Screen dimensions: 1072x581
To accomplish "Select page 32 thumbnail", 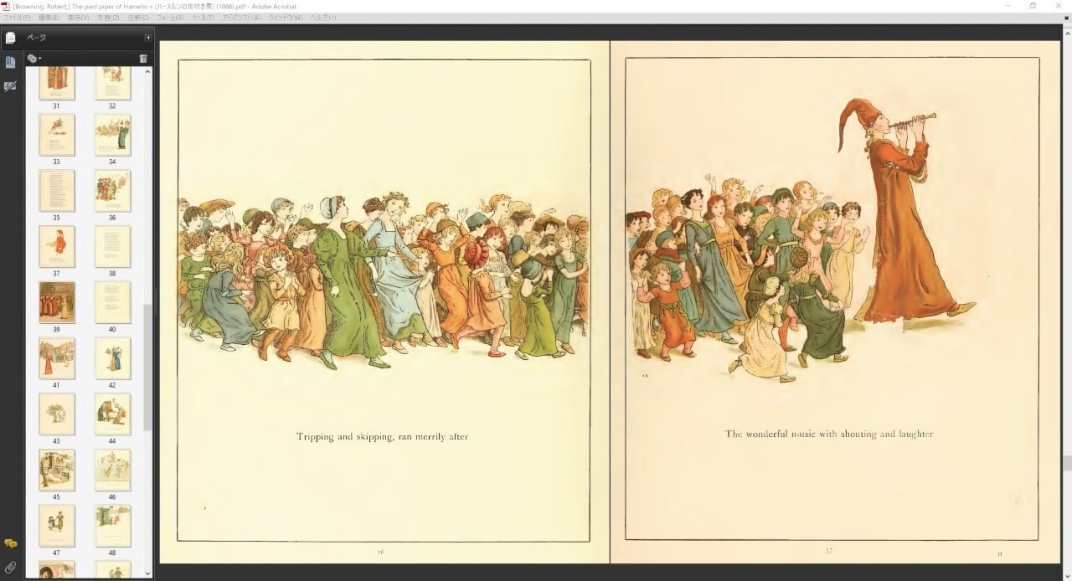I will 113,84.
